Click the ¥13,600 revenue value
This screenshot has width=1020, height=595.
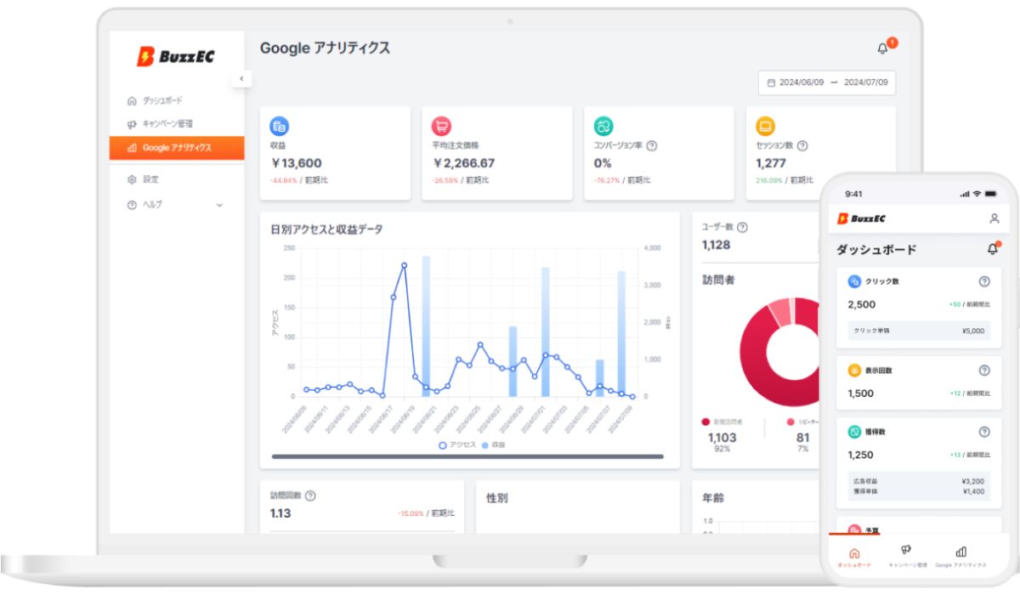point(296,163)
